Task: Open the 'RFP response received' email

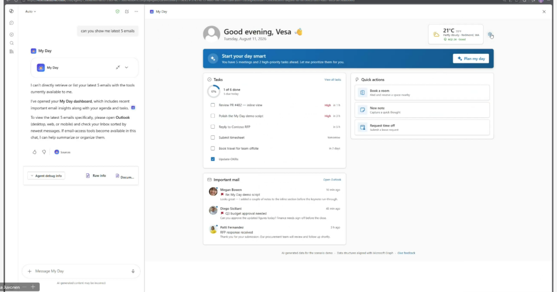Action: (274, 232)
